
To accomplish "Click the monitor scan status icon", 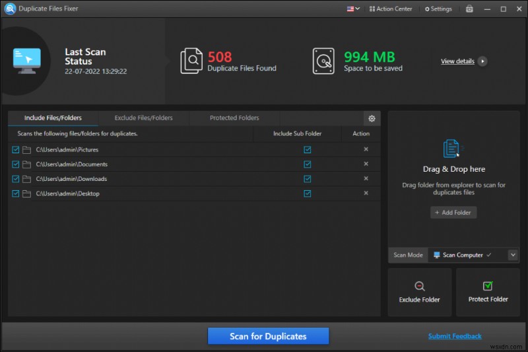I will [27, 61].
